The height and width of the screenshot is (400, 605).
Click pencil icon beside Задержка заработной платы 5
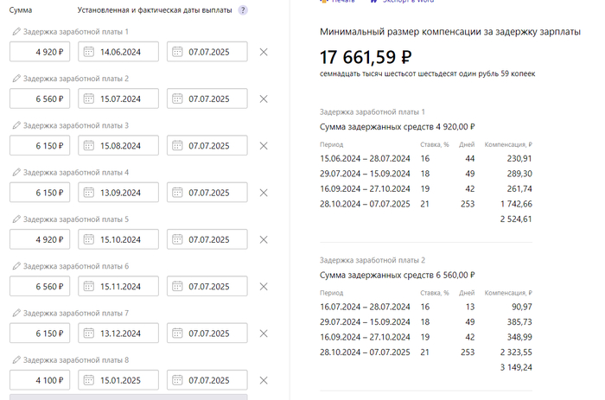pos(16,219)
